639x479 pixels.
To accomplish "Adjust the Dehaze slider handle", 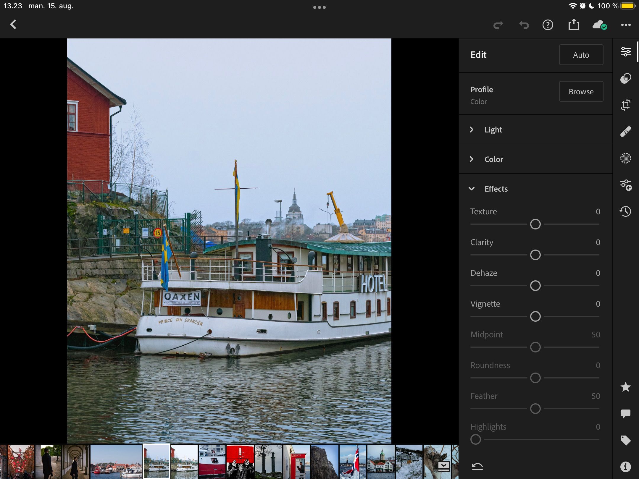I will click(x=535, y=286).
